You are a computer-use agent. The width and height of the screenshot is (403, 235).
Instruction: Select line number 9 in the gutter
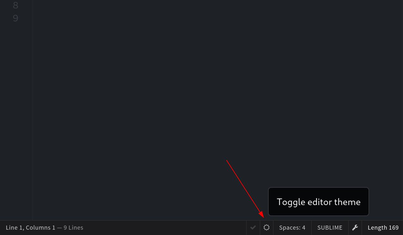pos(15,18)
